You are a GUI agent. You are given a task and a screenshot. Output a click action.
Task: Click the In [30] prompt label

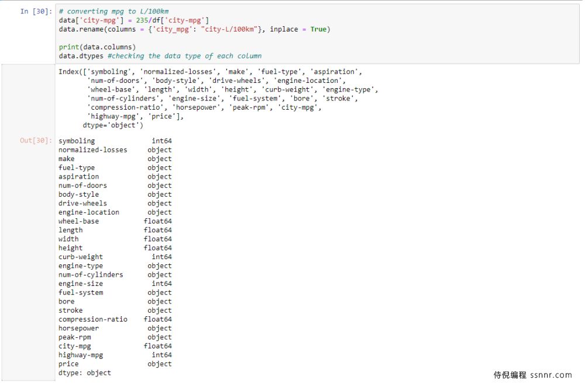pos(36,12)
